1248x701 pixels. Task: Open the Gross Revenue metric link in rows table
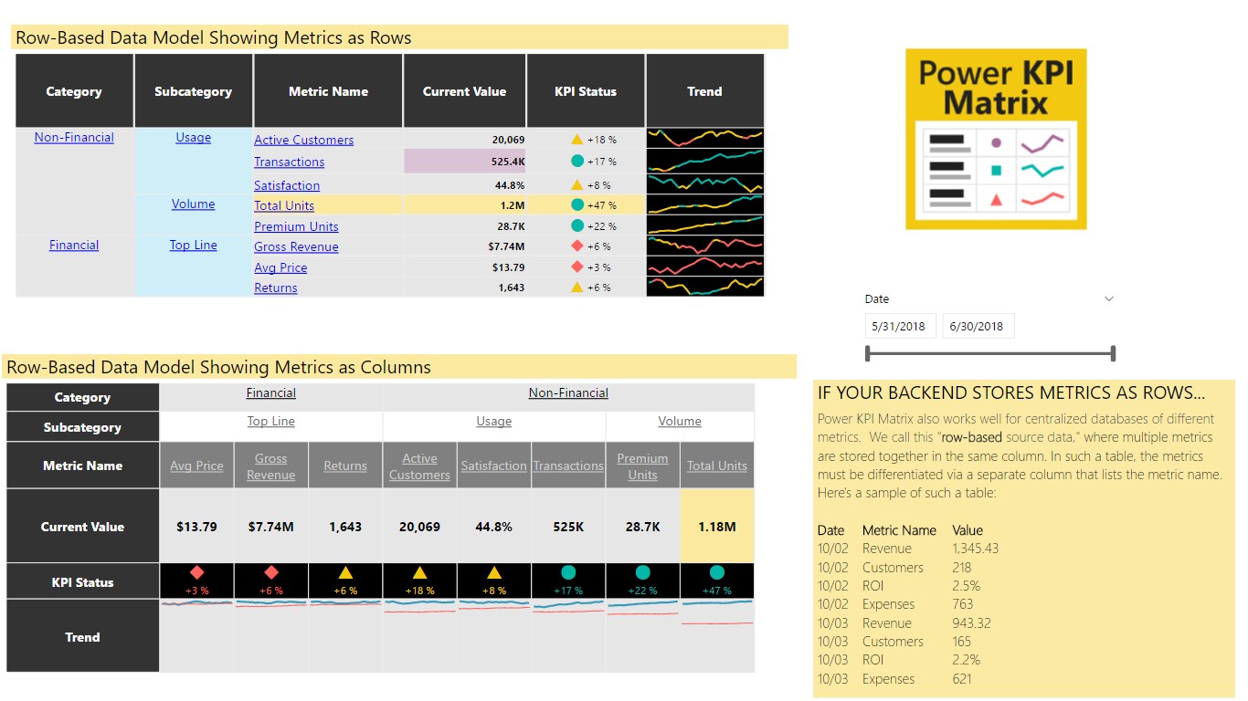point(296,246)
